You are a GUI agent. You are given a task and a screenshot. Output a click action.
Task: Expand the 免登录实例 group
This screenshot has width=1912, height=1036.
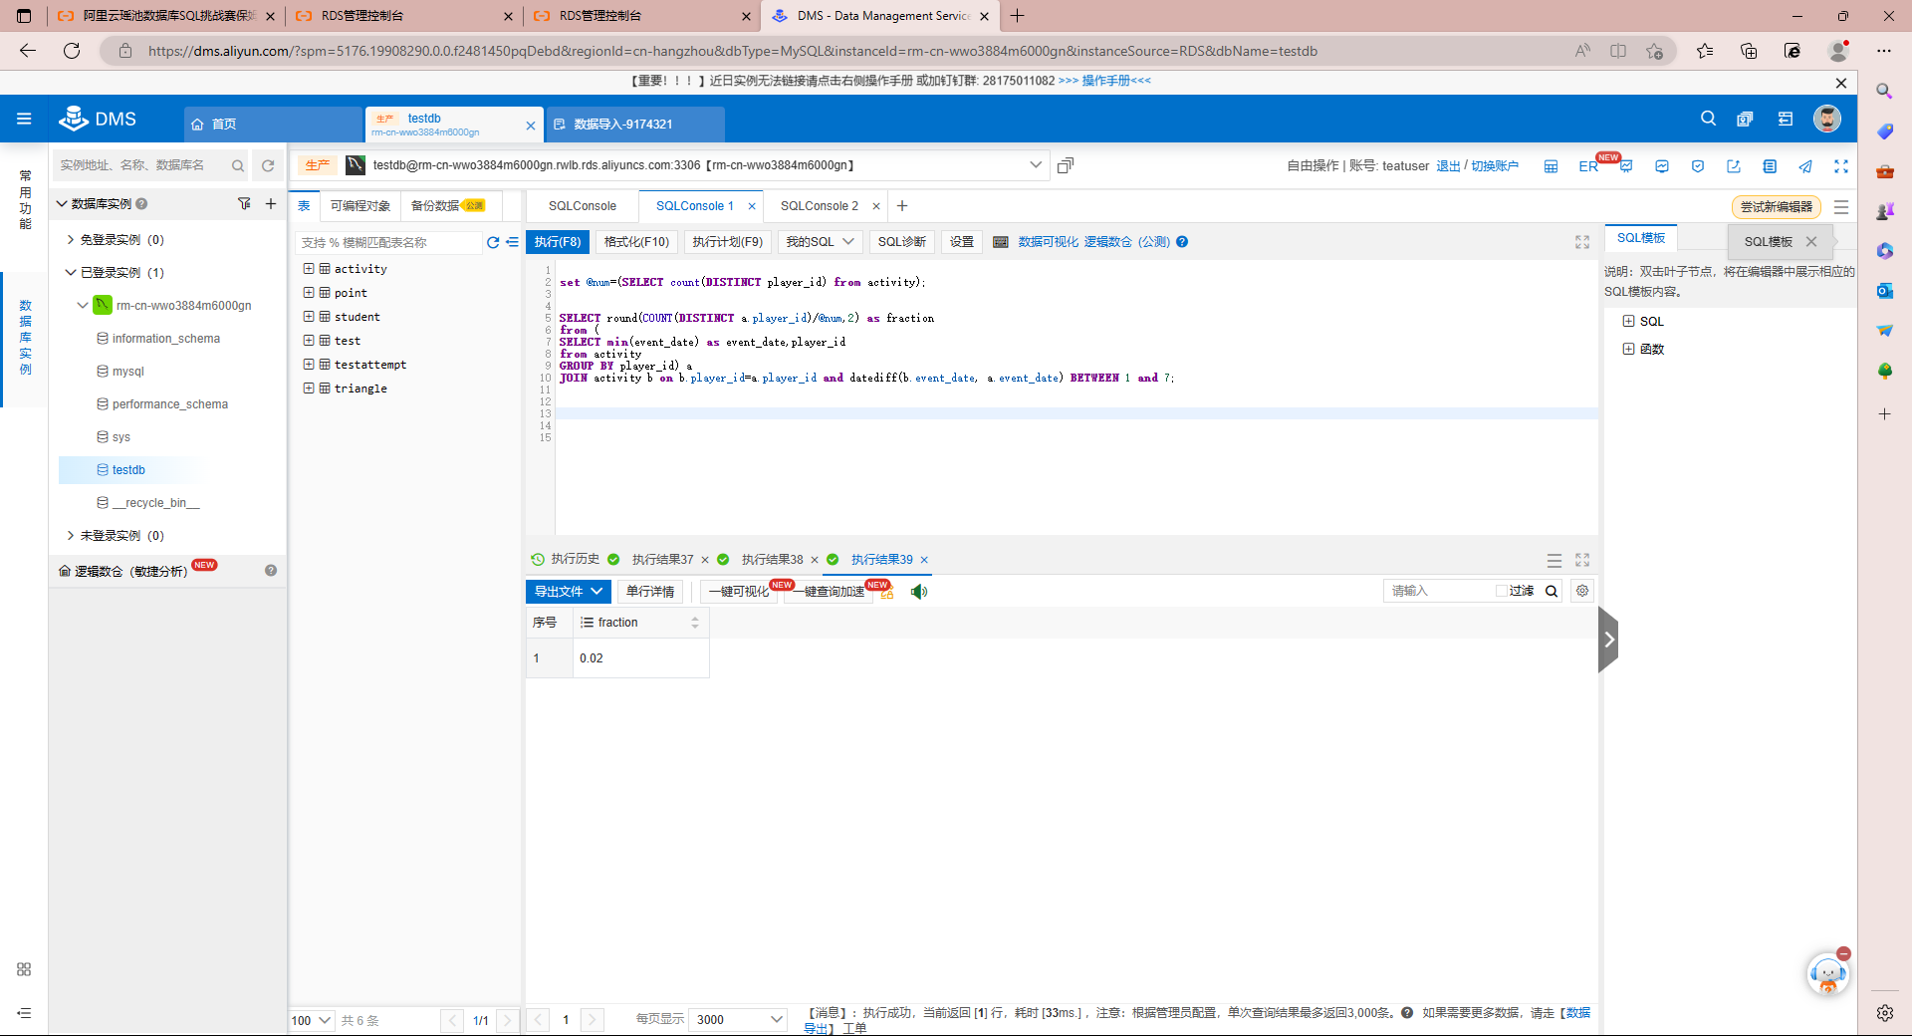tap(71, 240)
